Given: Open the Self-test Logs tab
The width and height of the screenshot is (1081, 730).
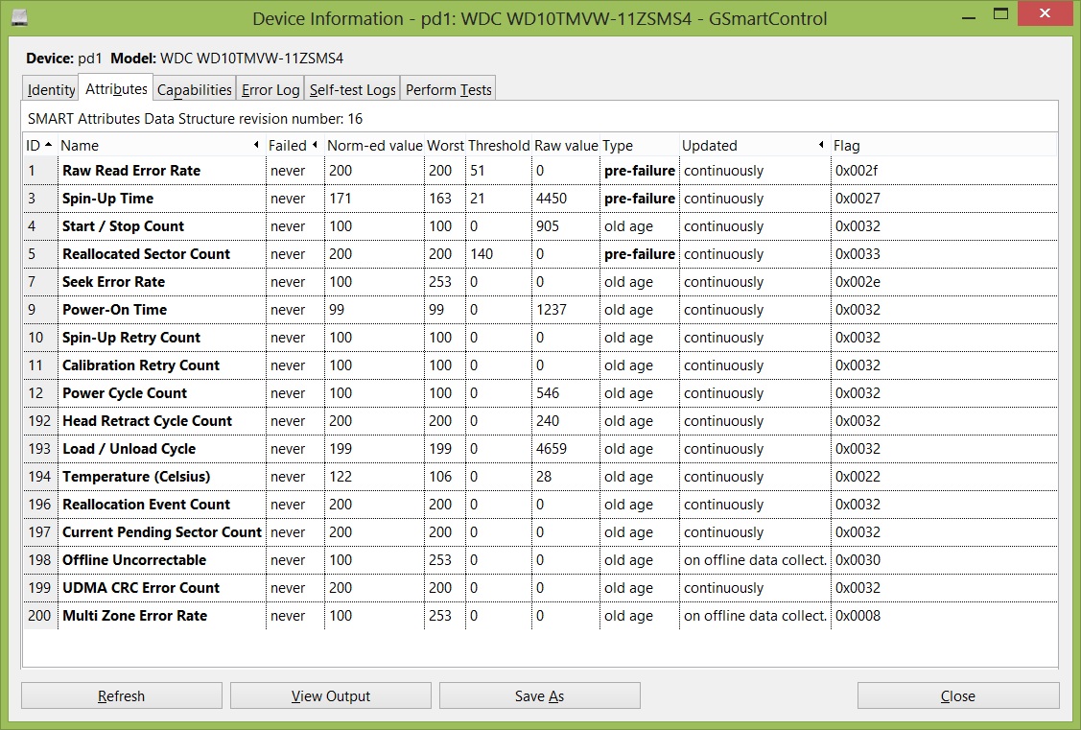Looking at the screenshot, I should pyautogui.click(x=352, y=89).
